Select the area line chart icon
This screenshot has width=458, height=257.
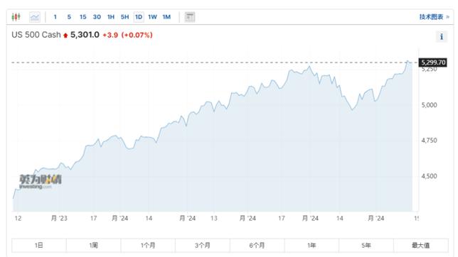pyautogui.click(x=35, y=17)
